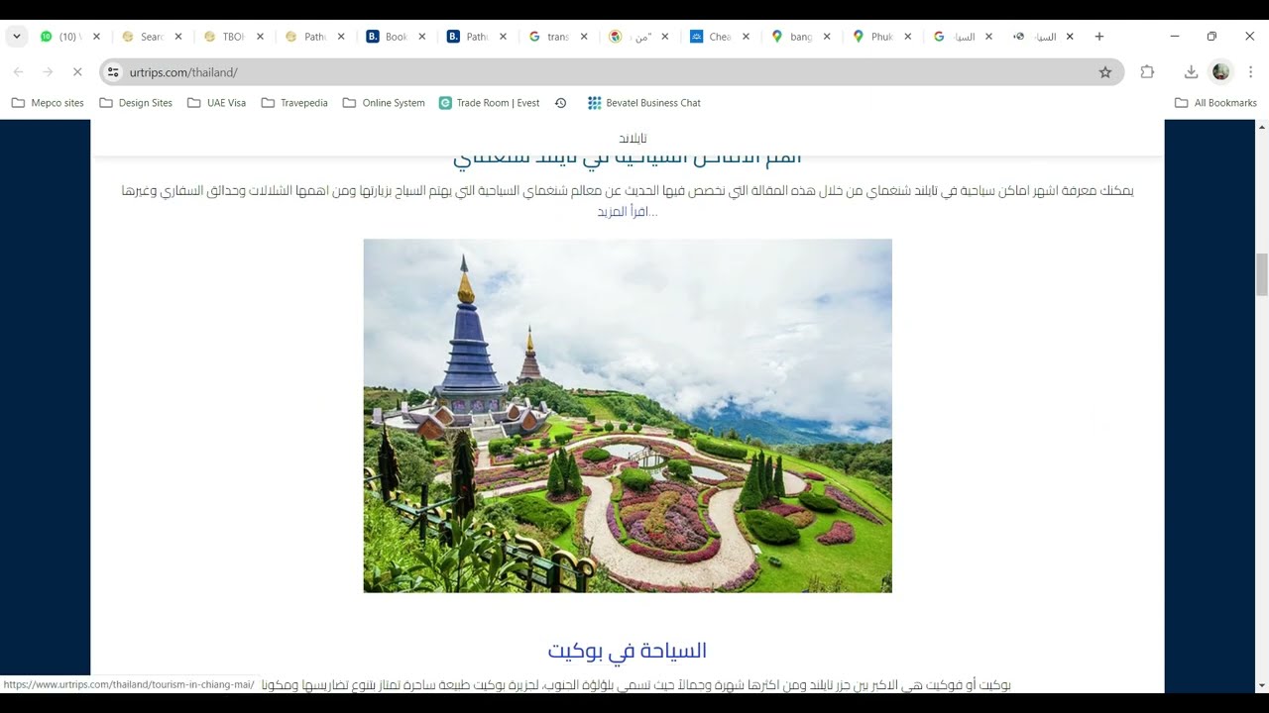Click the السياحة في بوكيت heading link

tap(628, 651)
